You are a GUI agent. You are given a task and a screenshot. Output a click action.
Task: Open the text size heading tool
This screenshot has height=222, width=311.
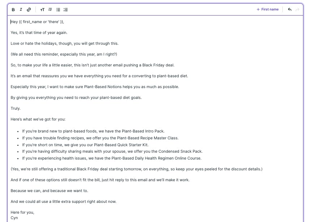(42, 9)
